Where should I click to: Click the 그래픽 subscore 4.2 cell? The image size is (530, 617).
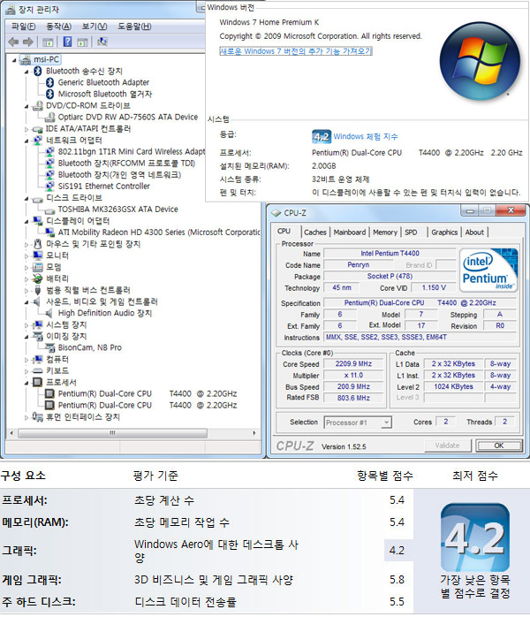[x=398, y=550]
